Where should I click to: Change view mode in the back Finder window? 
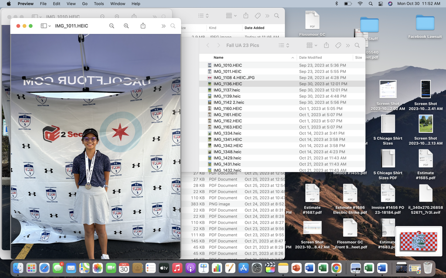203,16
